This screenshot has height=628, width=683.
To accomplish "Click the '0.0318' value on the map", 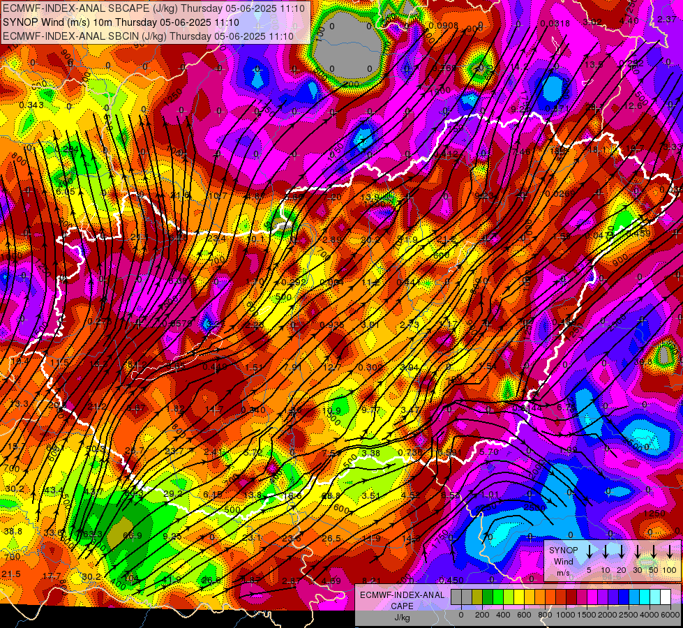I will pos(555,23).
